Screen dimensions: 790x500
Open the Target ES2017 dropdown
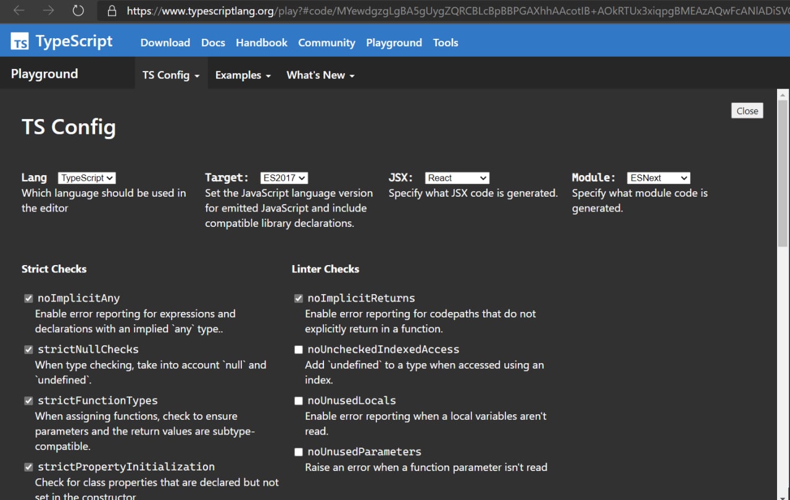[x=284, y=178]
